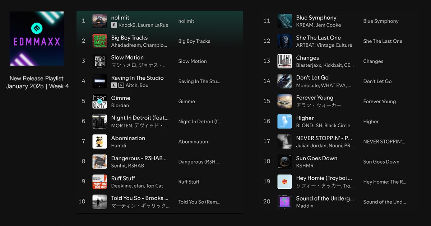Open the Hey Homie cover thumbnail
This screenshot has height=226, width=431.
[x=284, y=182]
